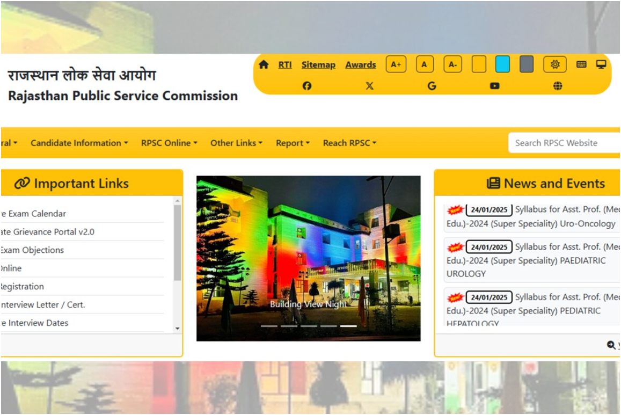The width and height of the screenshot is (621, 415).
Task: Click the desktop monitor icon
Action: [x=601, y=64]
